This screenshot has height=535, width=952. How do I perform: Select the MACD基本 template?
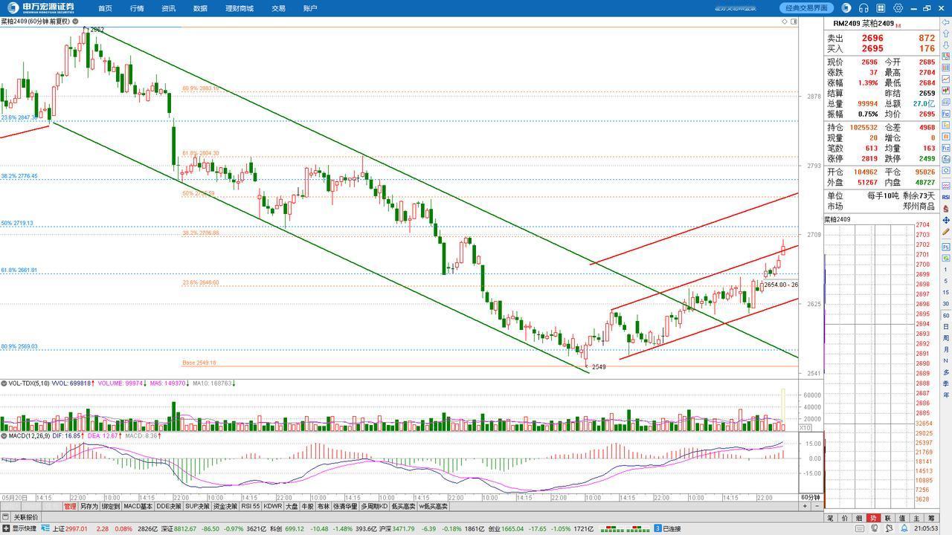(138, 506)
